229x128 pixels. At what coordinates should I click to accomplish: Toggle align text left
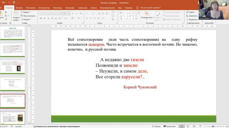point(87,18)
